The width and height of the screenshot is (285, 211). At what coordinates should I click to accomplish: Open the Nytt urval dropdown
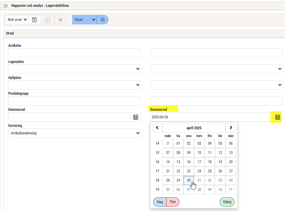(16, 20)
